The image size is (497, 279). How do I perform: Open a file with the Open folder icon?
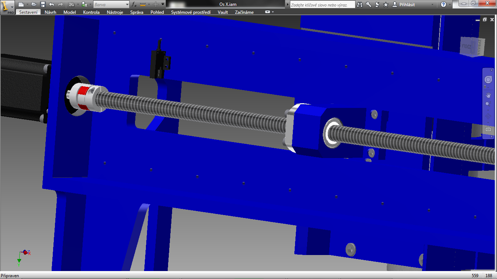(34, 4)
